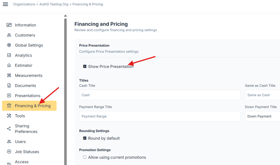Click the Sharing Preferences share icon
280x165 pixels.
[x=9, y=129]
